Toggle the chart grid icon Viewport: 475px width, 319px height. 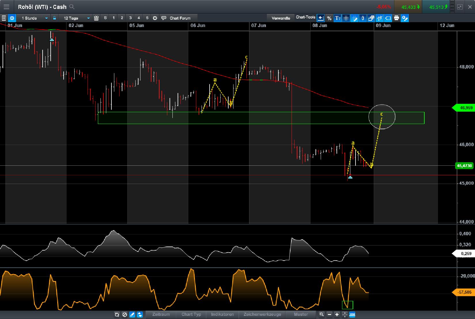point(346,18)
